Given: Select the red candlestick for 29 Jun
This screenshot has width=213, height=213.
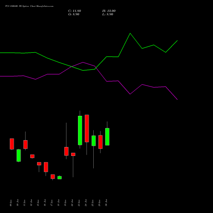Looking at the screenshot, I should tap(101, 142).
